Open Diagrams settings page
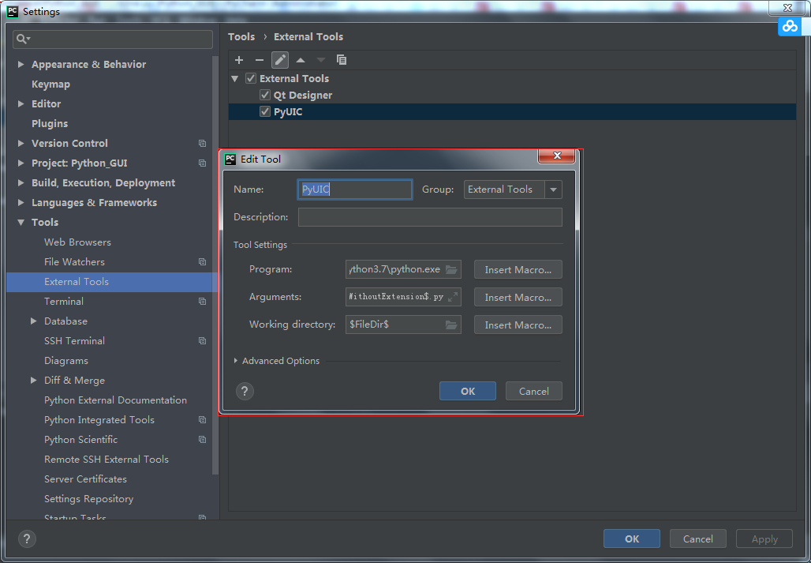The height and width of the screenshot is (563, 811). pyautogui.click(x=66, y=361)
